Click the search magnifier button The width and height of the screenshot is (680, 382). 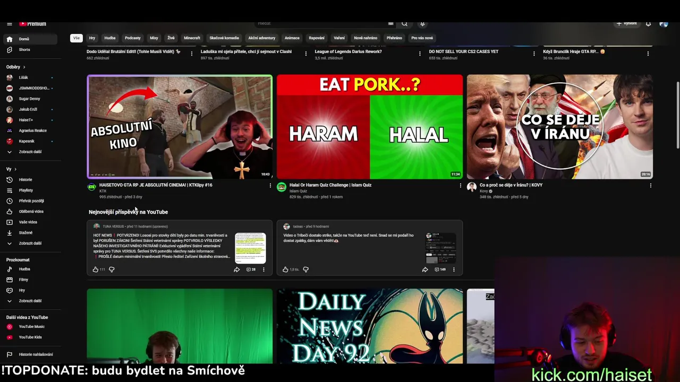tap(404, 23)
